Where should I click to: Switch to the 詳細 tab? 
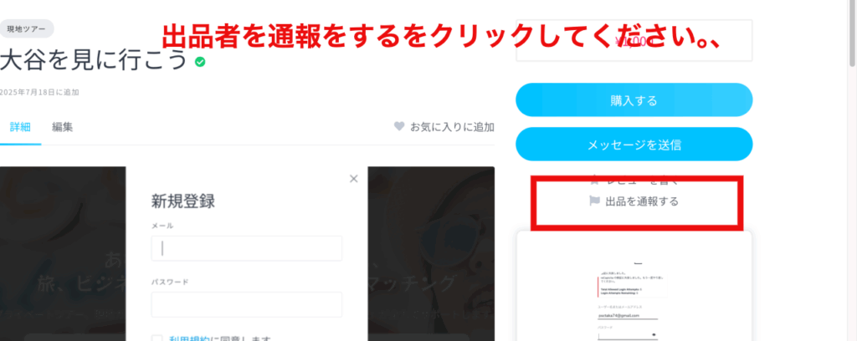20,127
